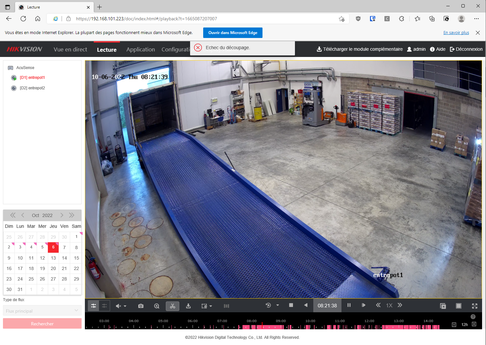Click the Déconnexion logout link

[x=466, y=49]
